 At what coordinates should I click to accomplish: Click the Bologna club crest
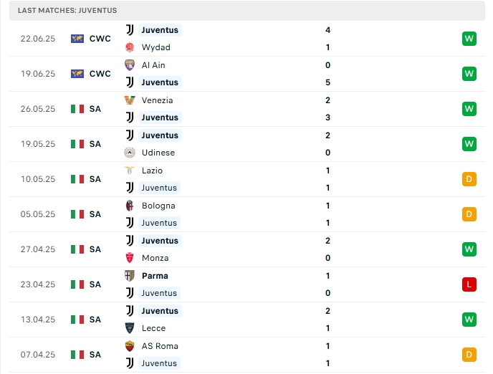130,206
